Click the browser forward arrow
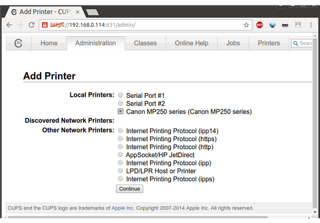 (x=20, y=25)
